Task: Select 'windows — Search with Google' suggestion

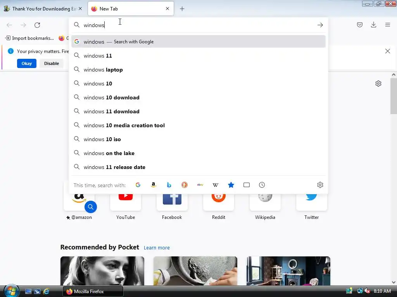Action: point(198,42)
